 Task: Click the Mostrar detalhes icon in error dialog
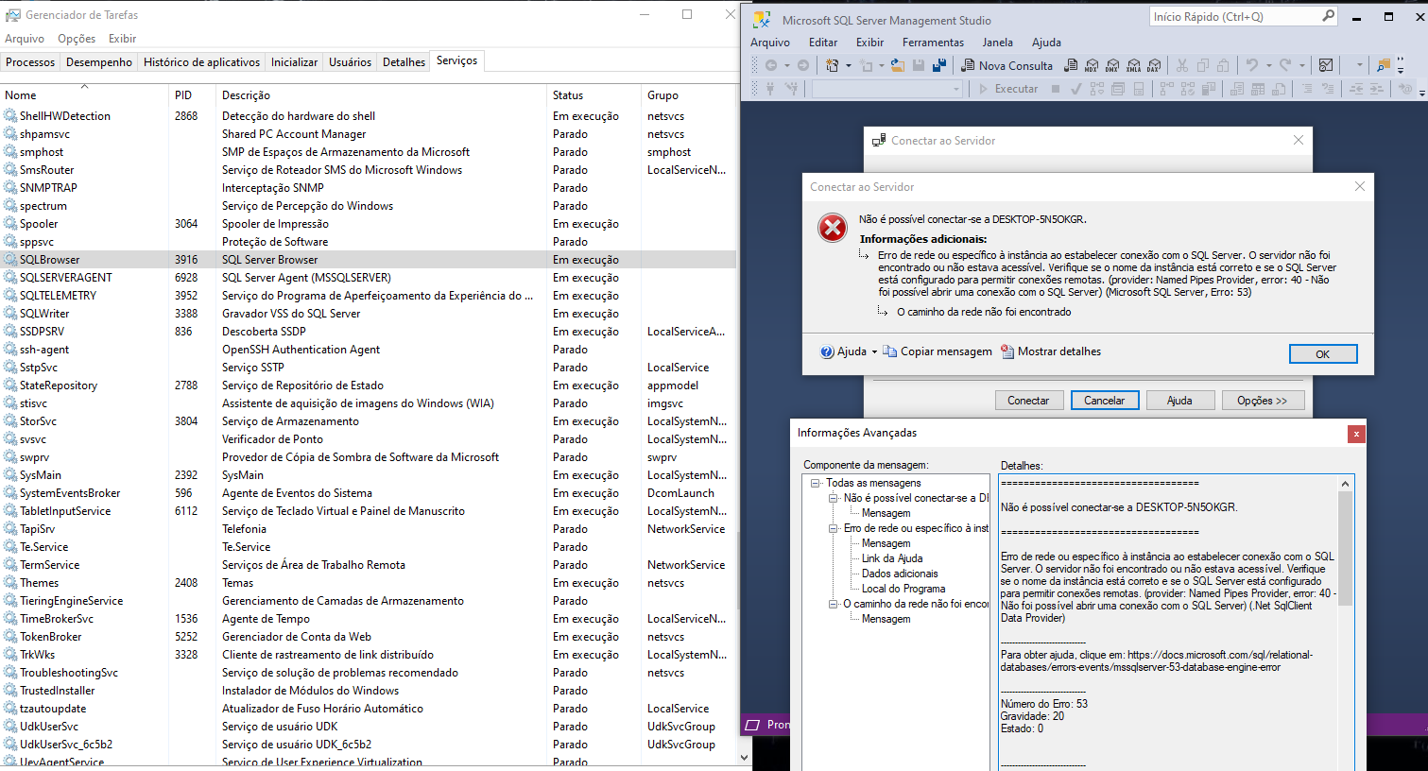tap(1007, 351)
